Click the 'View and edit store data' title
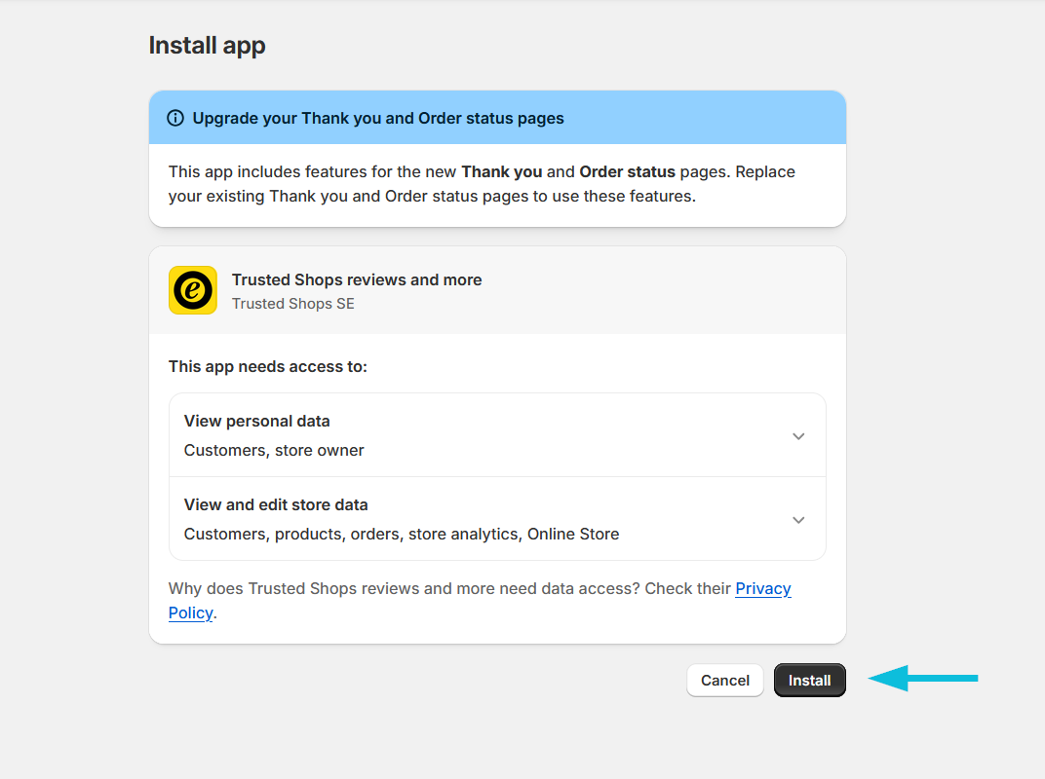 (x=276, y=504)
